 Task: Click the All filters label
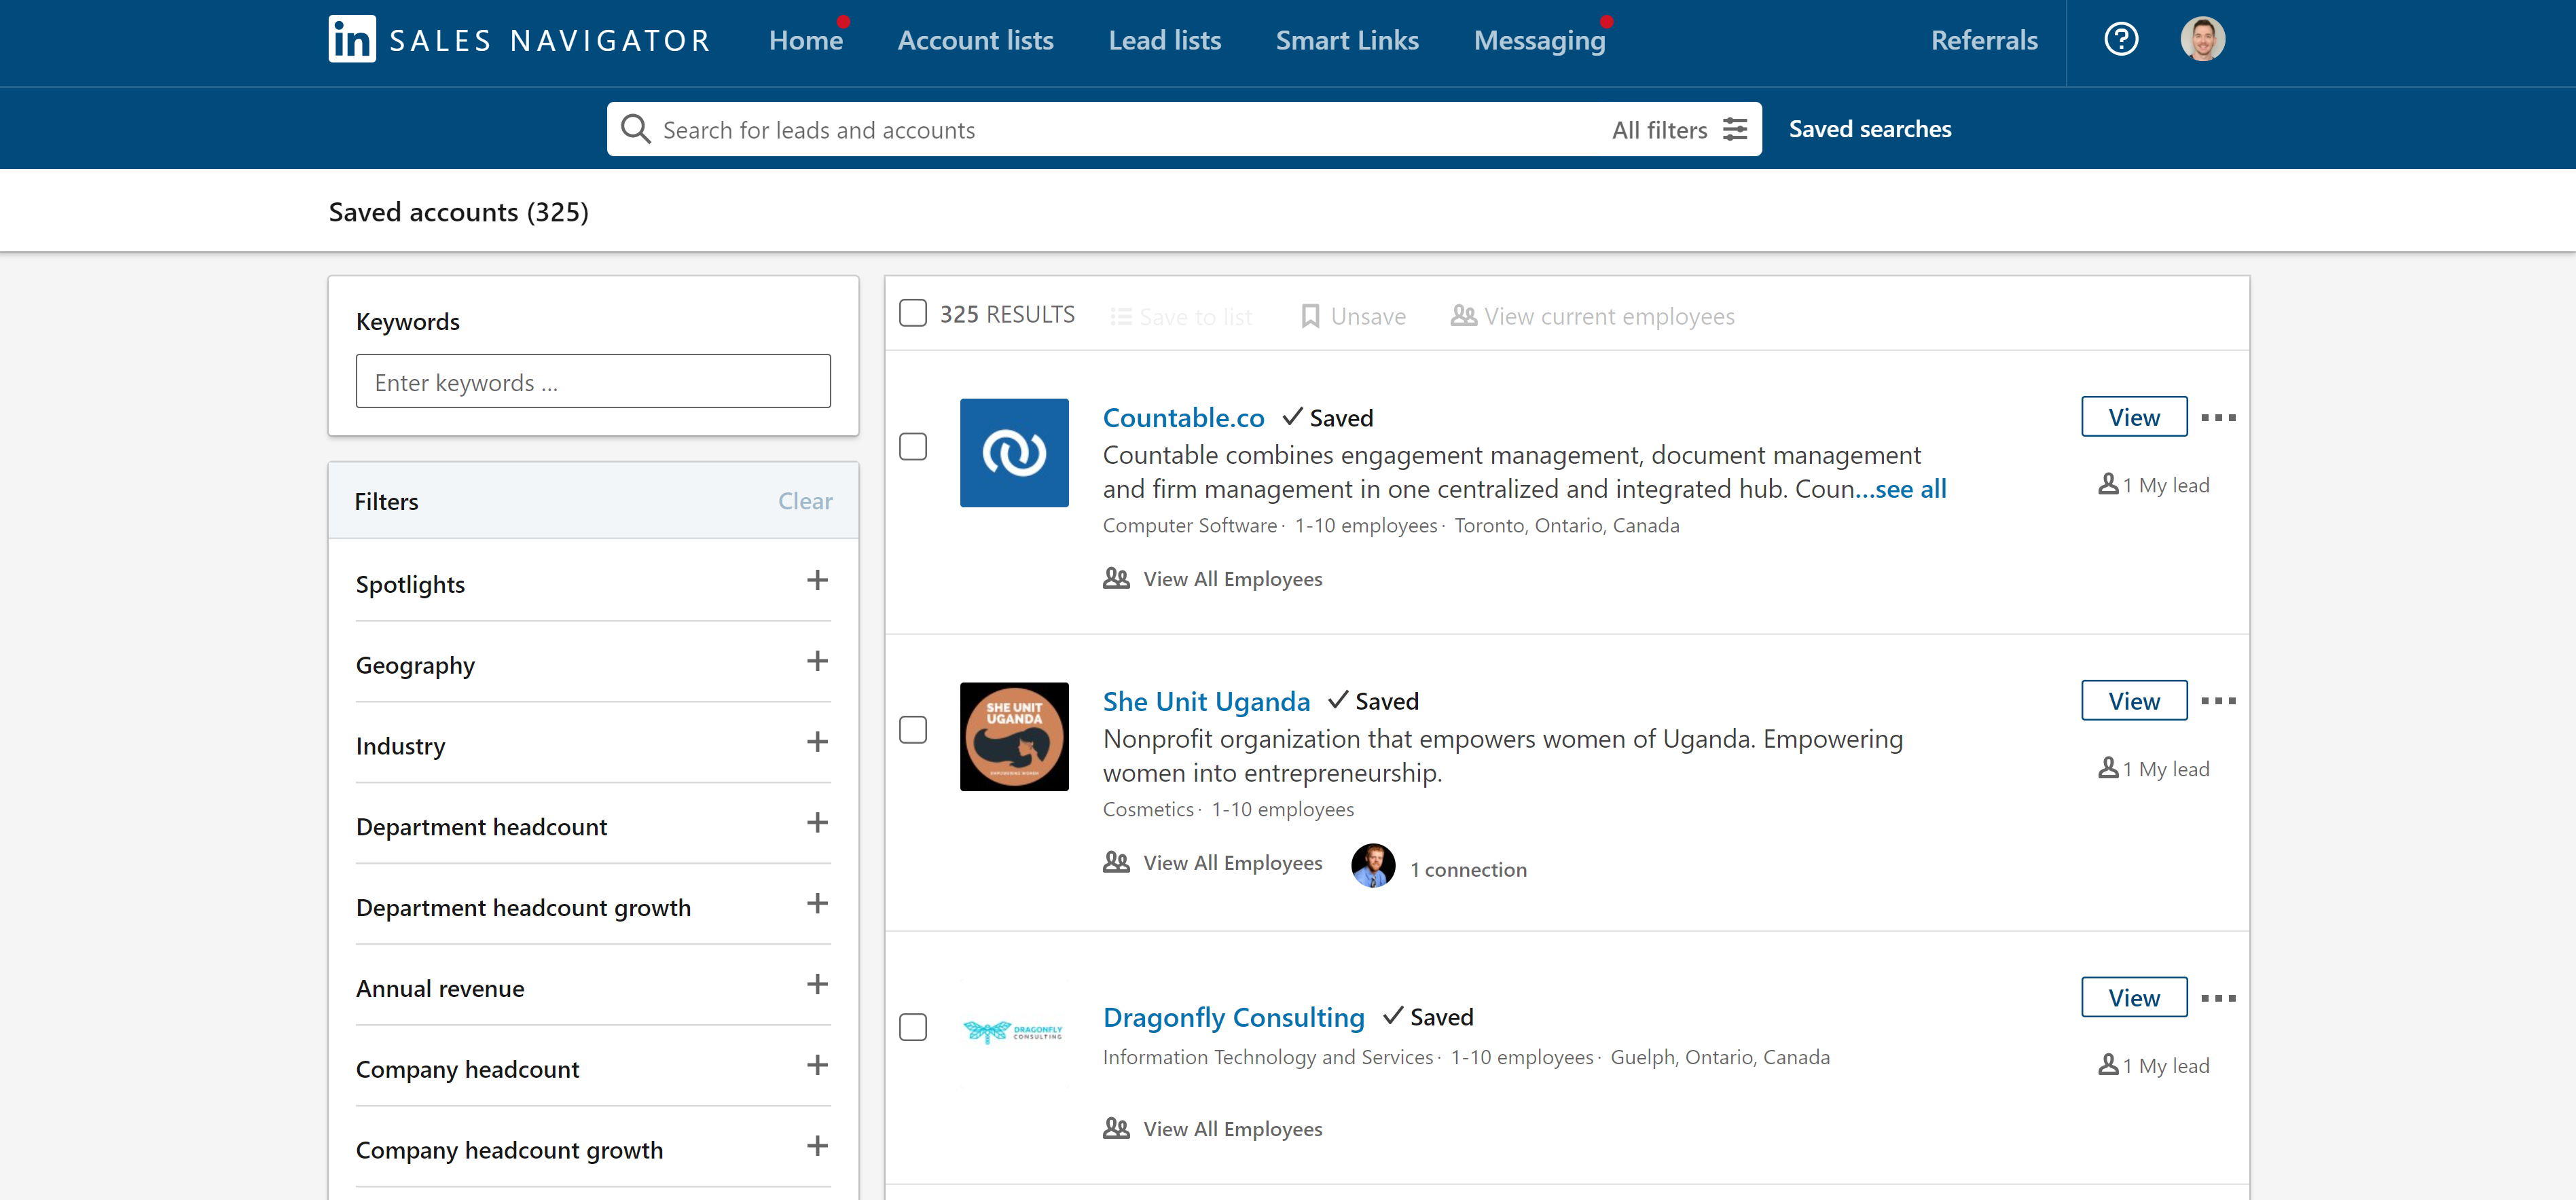click(1659, 130)
